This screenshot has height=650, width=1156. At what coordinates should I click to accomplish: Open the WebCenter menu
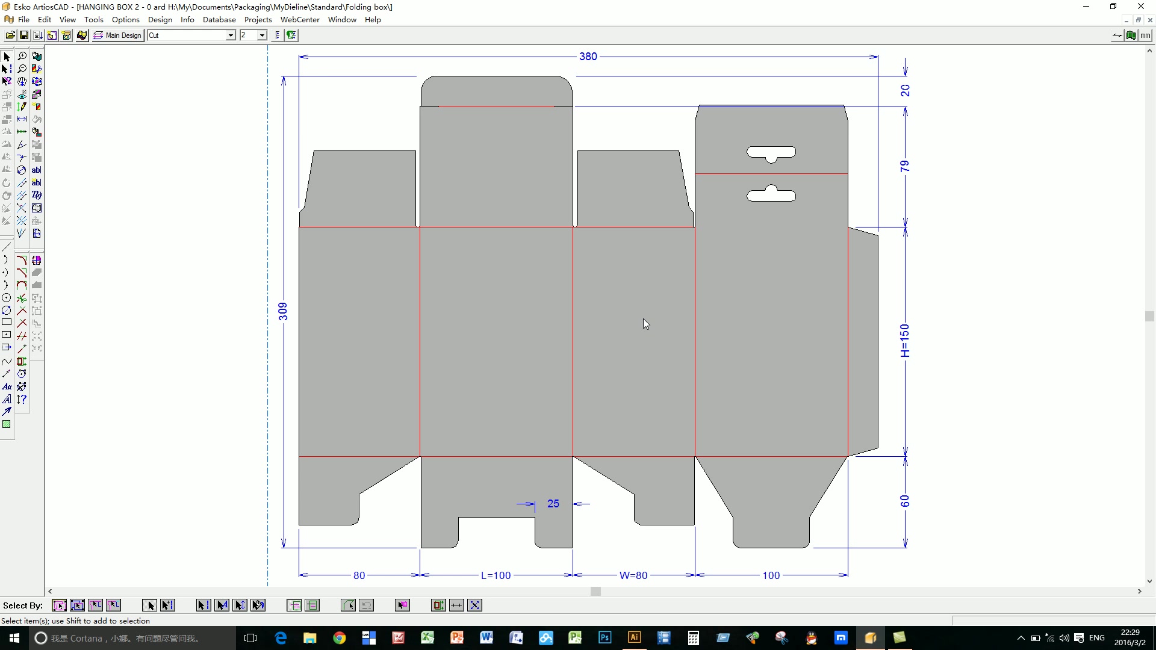coord(300,20)
